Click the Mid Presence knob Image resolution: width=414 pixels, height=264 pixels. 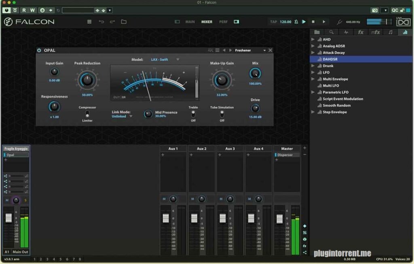tap(148, 114)
